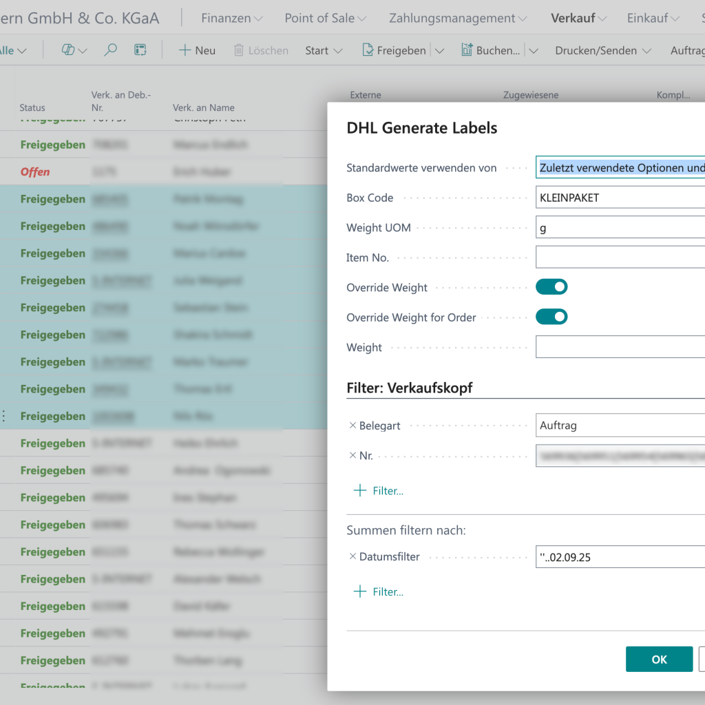The height and width of the screenshot is (705, 705).
Task: Open the Buchen split arrow
Action: pyautogui.click(x=534, y=50)
